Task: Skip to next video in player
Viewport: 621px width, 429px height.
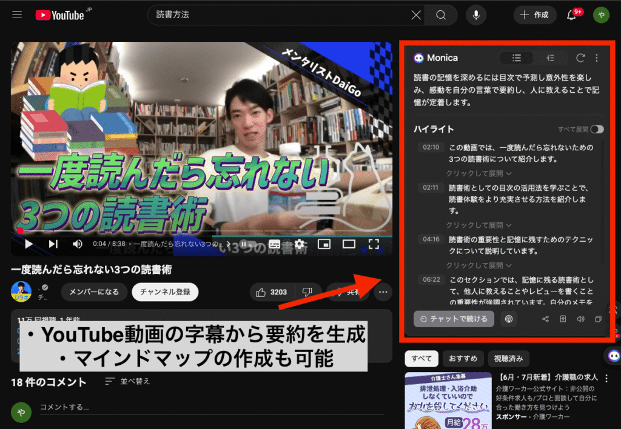Action: point(53,244)
